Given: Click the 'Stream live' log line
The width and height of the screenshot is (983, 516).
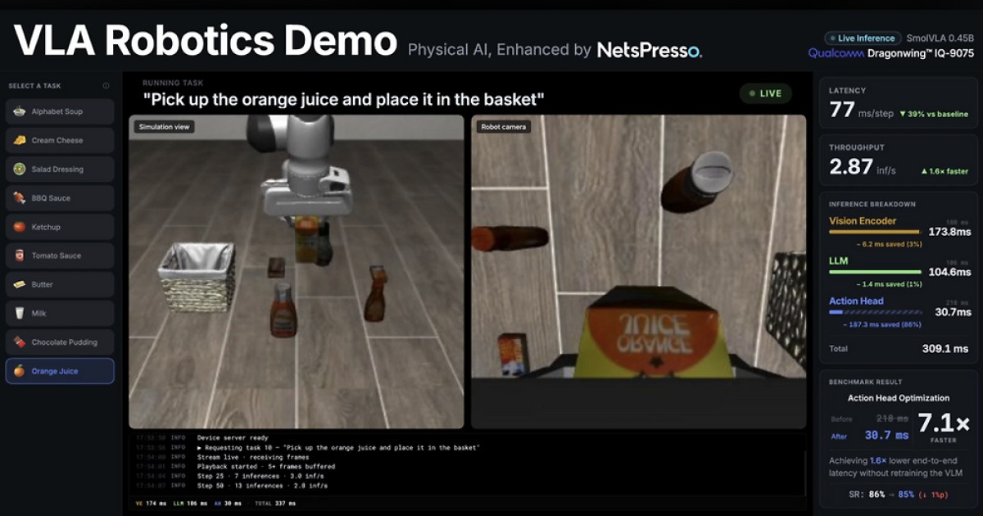Looking at the screenshot, I should coord(253,457).
